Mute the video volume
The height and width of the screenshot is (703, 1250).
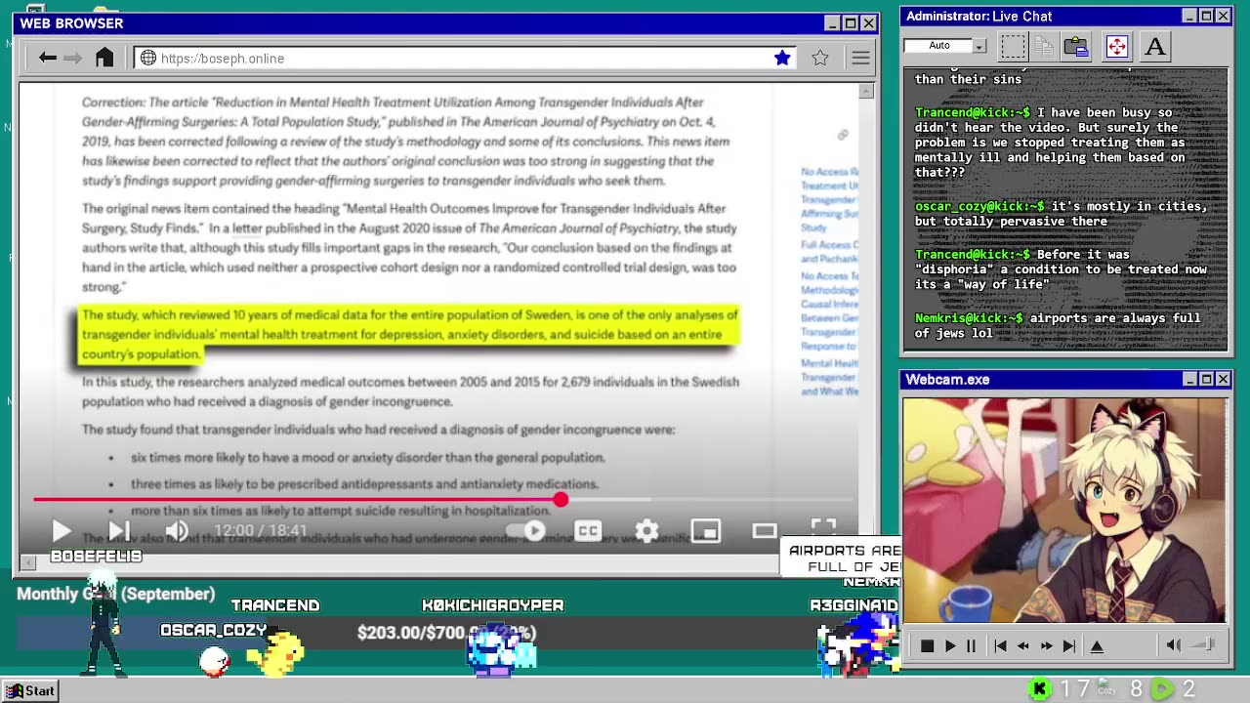click(x=176, y=531)
